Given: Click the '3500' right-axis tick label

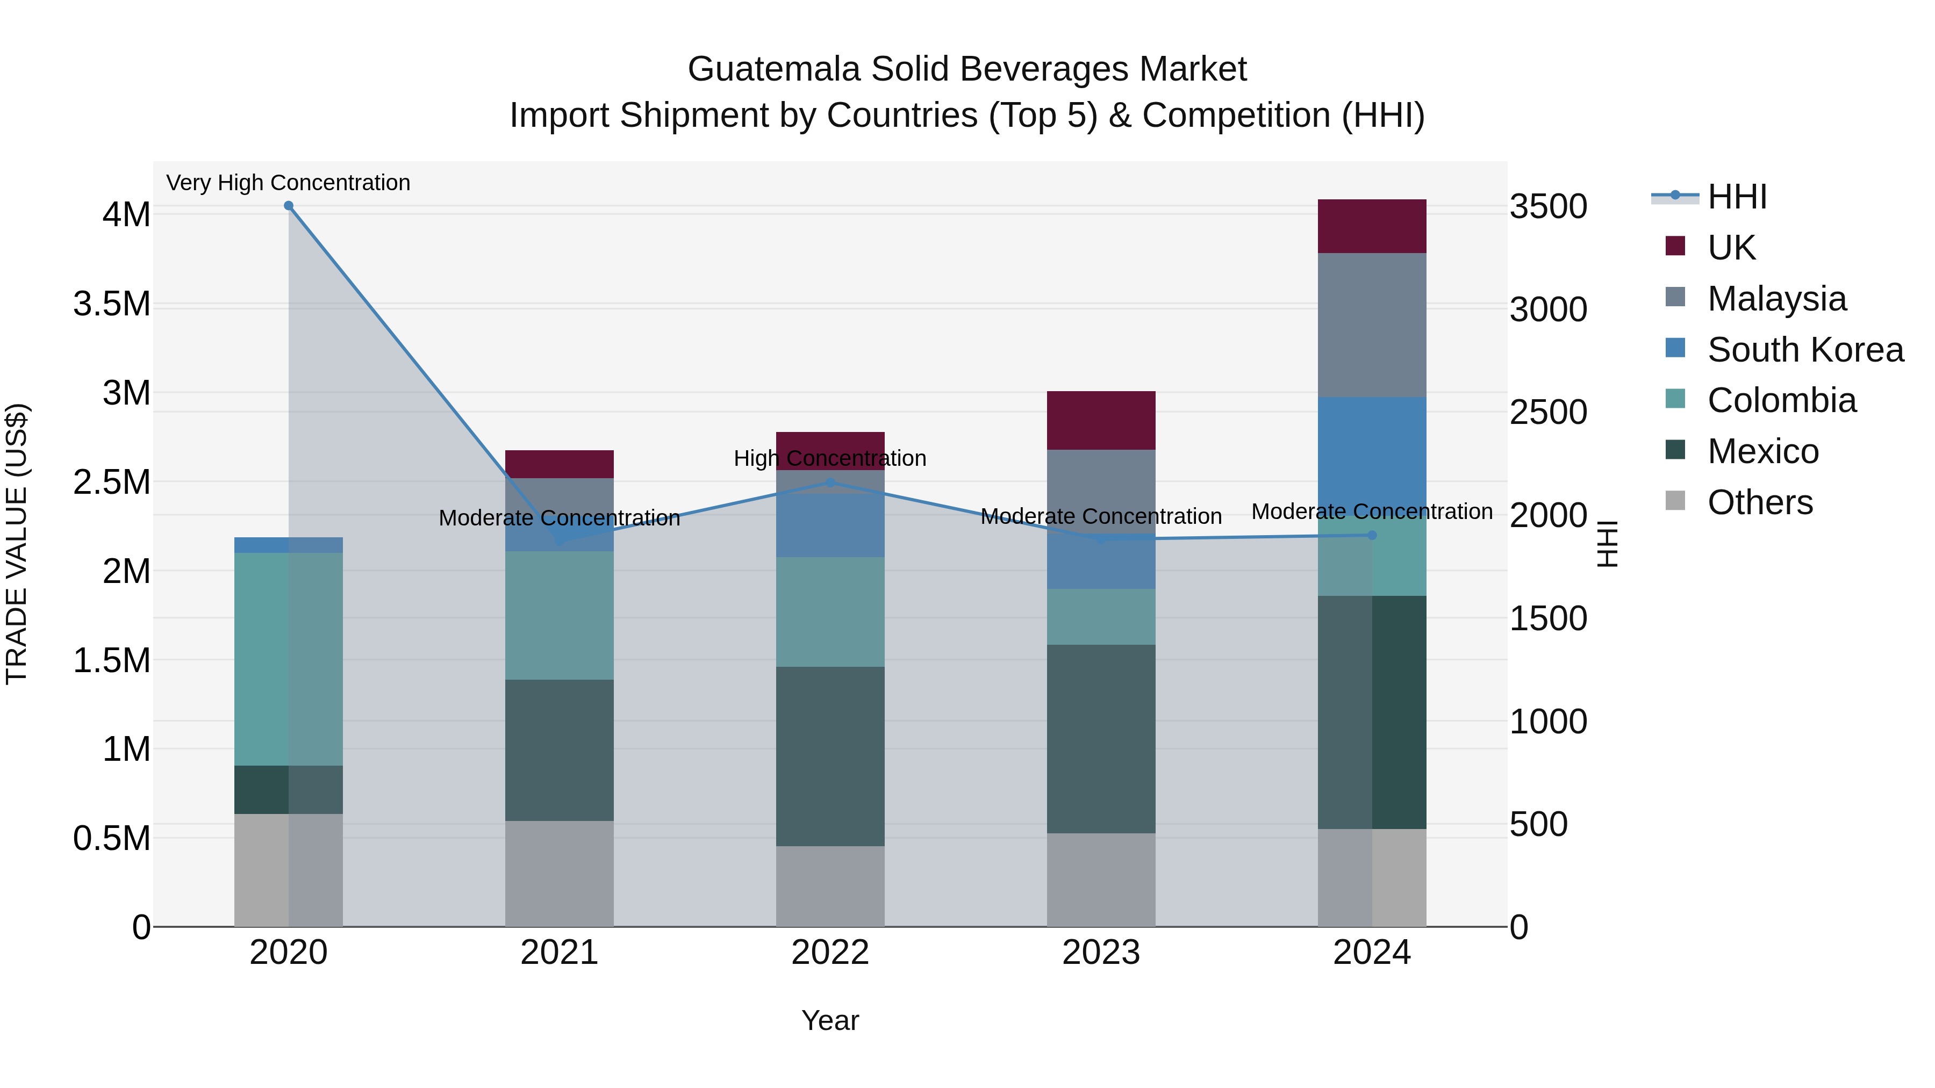Looking at the screenshot, I should point(1548,206).
